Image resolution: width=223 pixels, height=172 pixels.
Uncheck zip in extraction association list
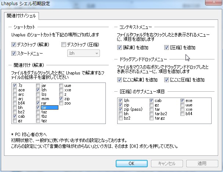click(x=61, y=99)
